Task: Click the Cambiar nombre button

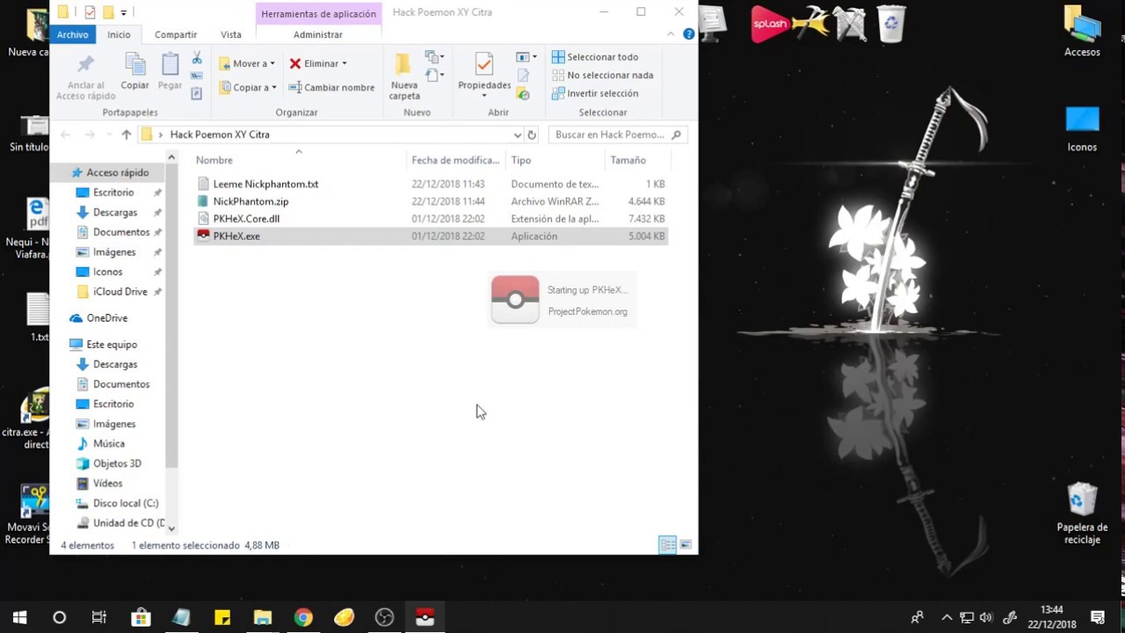Action: click(332, 87)
